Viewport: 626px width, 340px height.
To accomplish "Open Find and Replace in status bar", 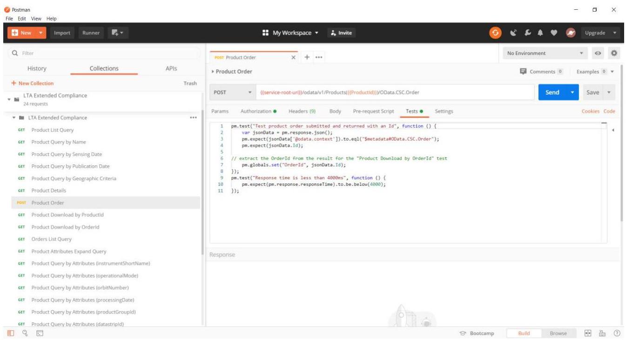I will coord(25,333).
